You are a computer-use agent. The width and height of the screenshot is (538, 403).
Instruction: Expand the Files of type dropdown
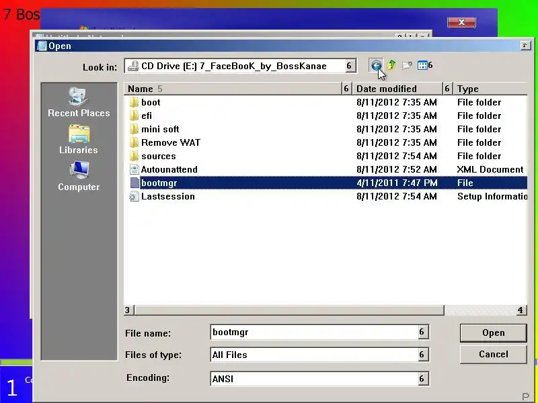[422, 355]
